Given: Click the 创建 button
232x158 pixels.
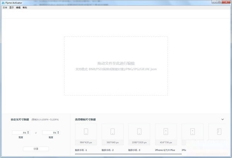Looking at the screenshot, I should click(x=36, y=149).
